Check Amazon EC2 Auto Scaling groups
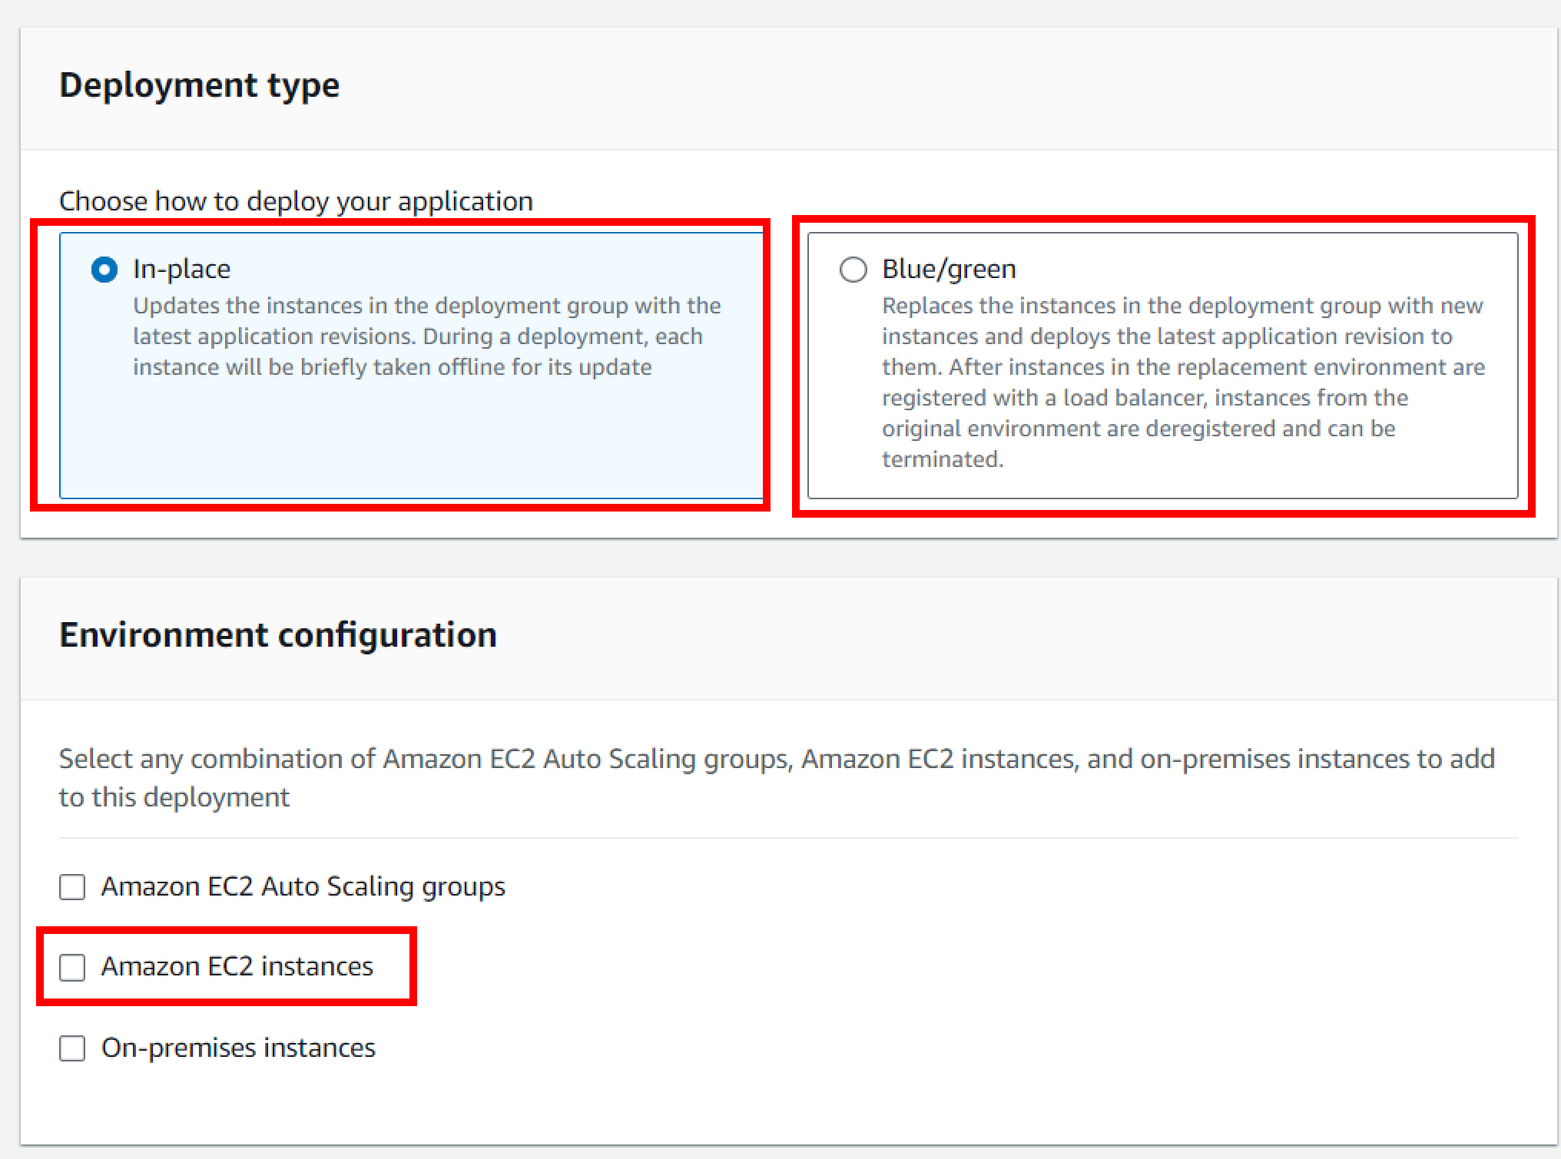This screenshot has width=1561, height=1159. [72, 887]
